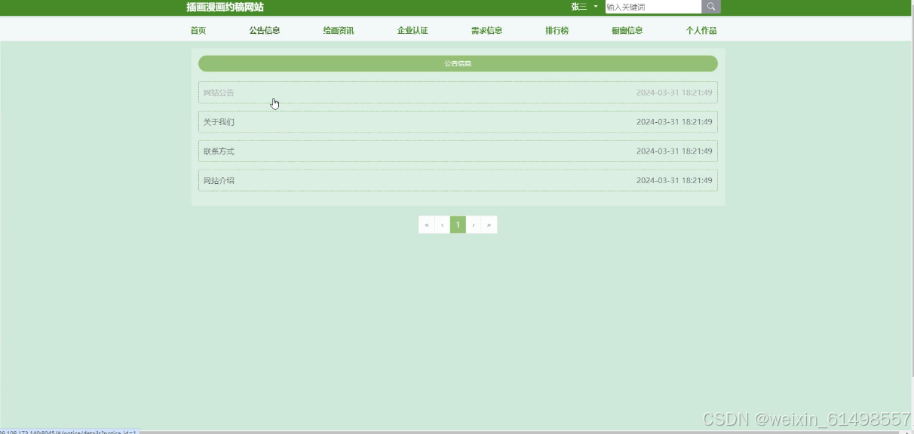Open the 关于我们 notice row
The height and width of the screenshot is (434, 914).
click(458, 122)
